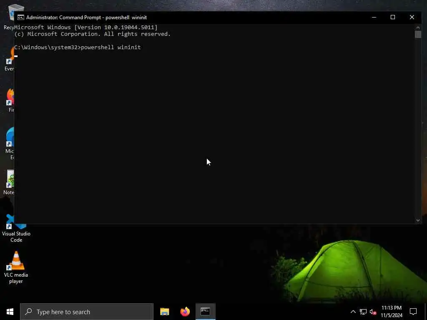The height and width of the screenshot is (320, 427).
Task: Select the Command Prompt taskbar button
Action: pos(205,312)
